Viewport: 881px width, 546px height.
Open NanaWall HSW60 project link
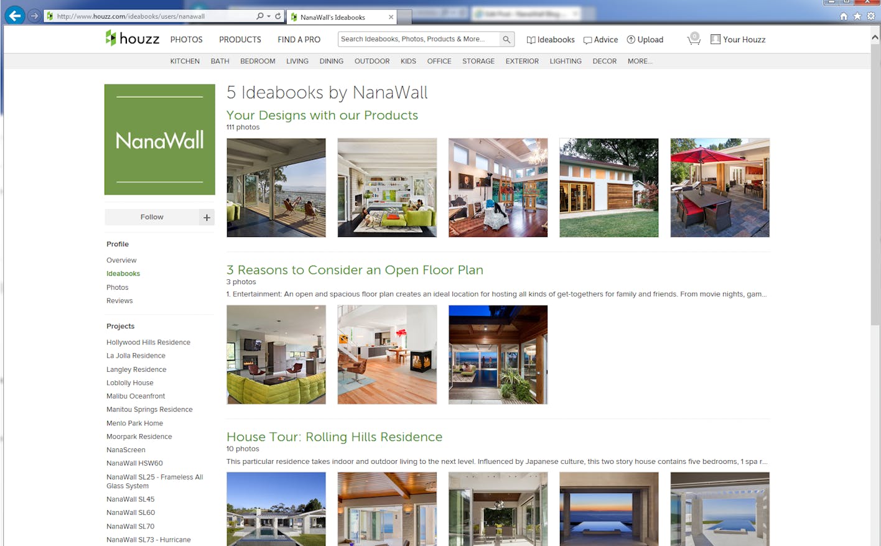tap(134, 463)
